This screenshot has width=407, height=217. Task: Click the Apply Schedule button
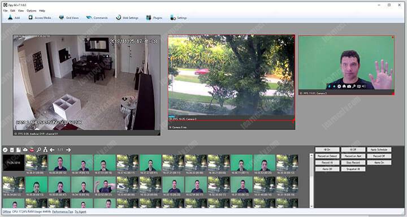379,150
